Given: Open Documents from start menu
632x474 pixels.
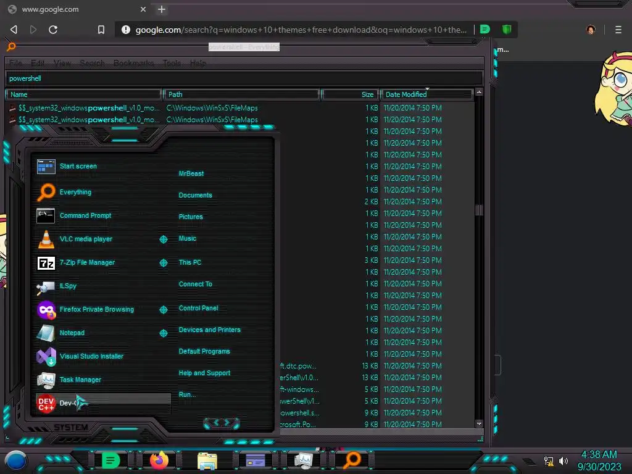Looking at the screenshot, I should tap(195, 195).
